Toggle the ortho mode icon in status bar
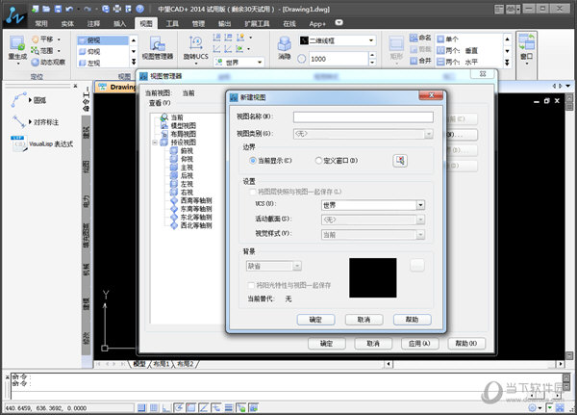The height and width of the screenshot is (415, 577). pos(166,407)
